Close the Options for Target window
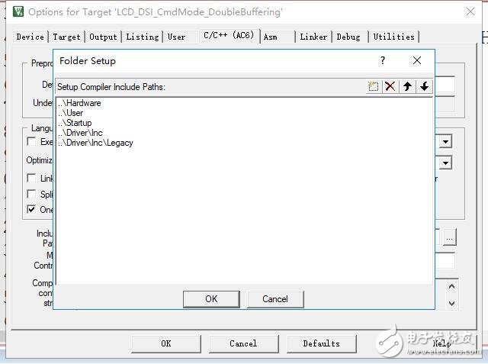 click(x=470, y=12)
